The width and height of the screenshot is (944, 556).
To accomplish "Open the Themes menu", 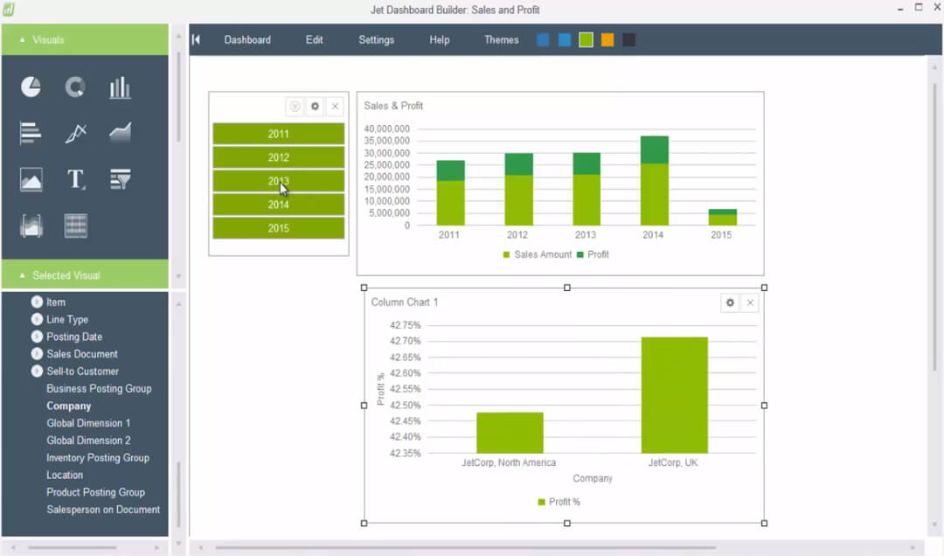I will tap(502, 39).
